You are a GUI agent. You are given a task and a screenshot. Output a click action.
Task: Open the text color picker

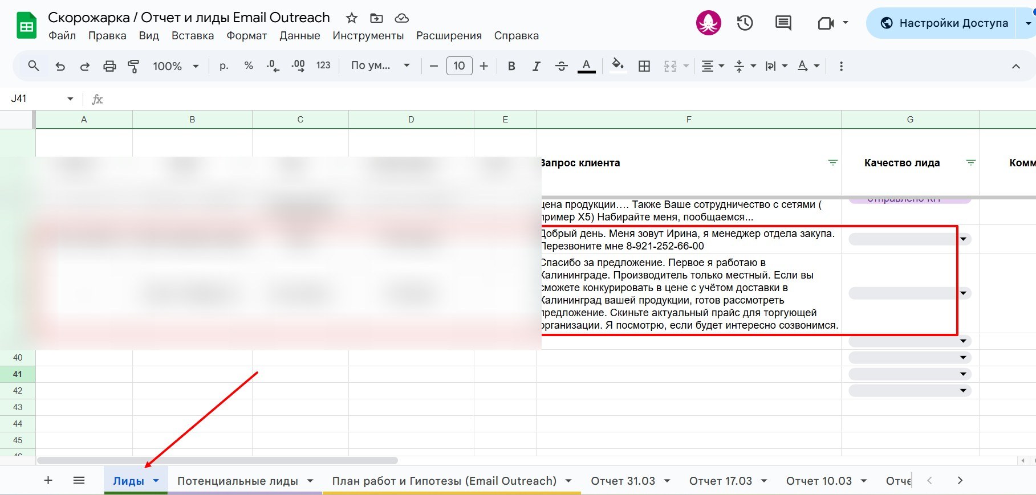pyautogui.click(x=586, y=66)
